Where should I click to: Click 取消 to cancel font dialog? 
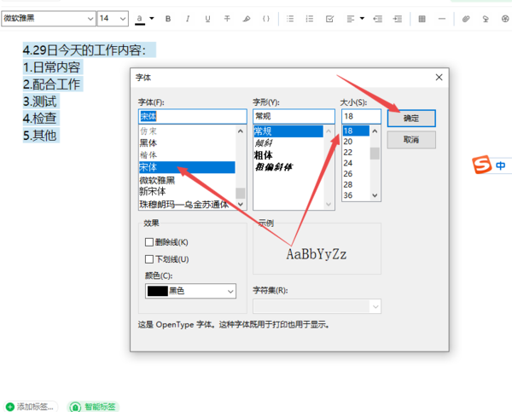[x=411, y=140]
